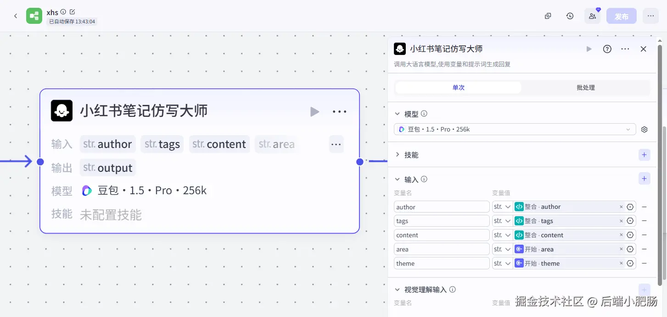Remove the author input row

click(x=644, y=207)
